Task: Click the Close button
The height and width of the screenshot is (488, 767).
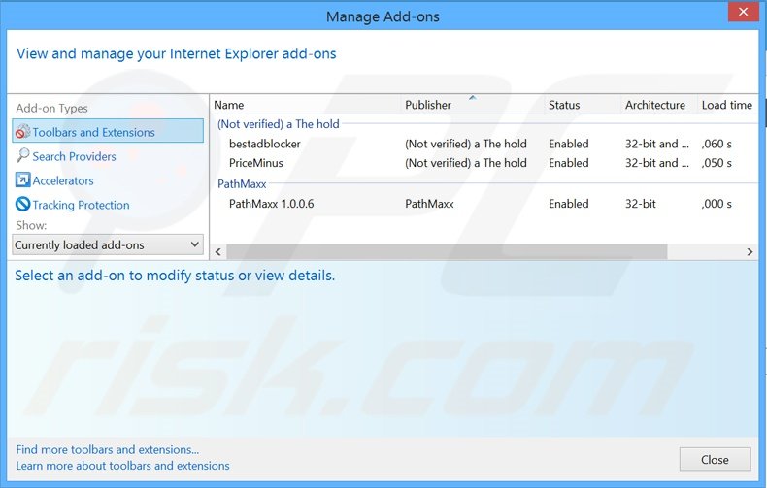Action: 715,459
